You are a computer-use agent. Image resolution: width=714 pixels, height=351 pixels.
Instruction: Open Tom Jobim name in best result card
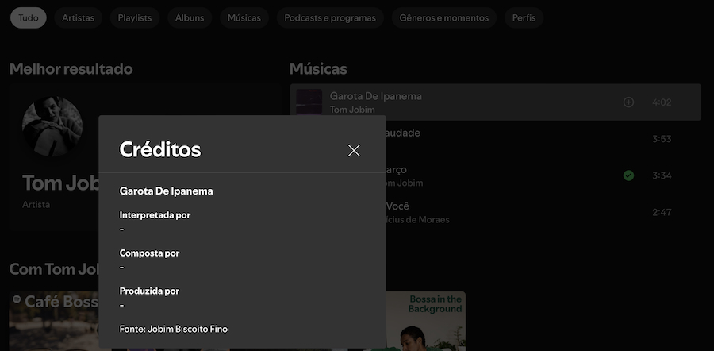coord(60,183)
